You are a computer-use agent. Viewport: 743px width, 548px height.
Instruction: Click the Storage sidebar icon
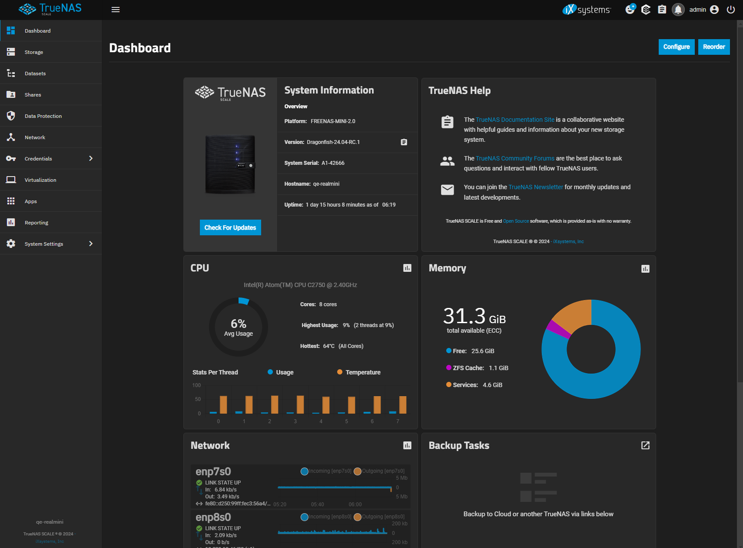pos(11,52)
